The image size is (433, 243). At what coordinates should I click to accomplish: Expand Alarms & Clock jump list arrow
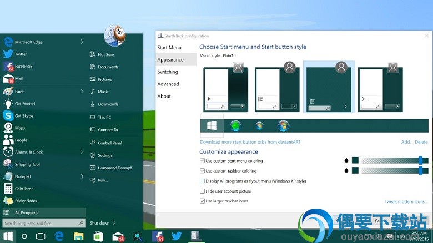(x=82, y=152)
